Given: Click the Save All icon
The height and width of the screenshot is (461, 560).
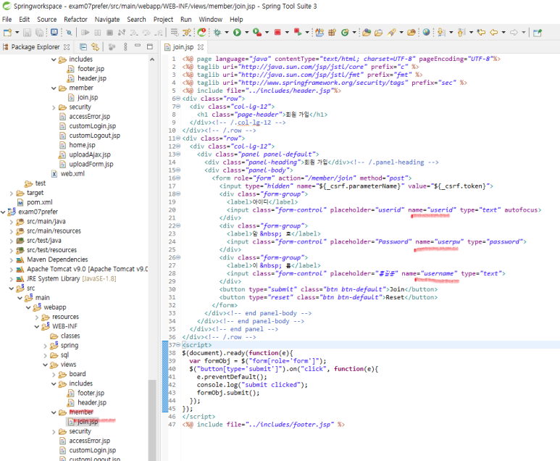Looking at the screenshot, I should point(39,33).
